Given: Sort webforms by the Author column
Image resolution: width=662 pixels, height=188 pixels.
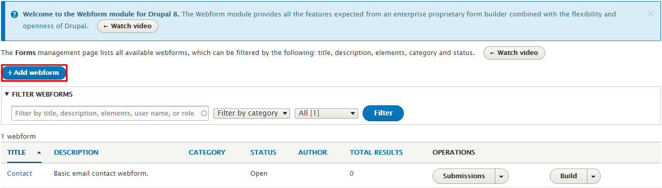Looking at the screenshot, I should coord(313,153).
